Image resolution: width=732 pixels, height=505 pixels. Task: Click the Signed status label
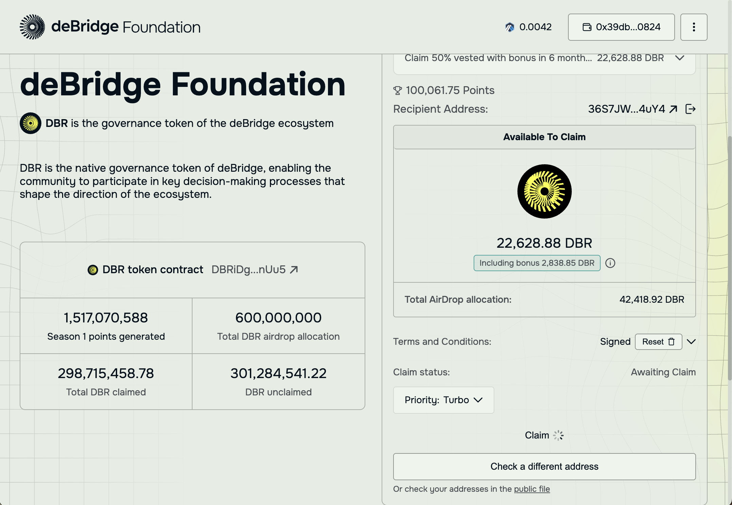pyautogui.click(x=615, y=341)
